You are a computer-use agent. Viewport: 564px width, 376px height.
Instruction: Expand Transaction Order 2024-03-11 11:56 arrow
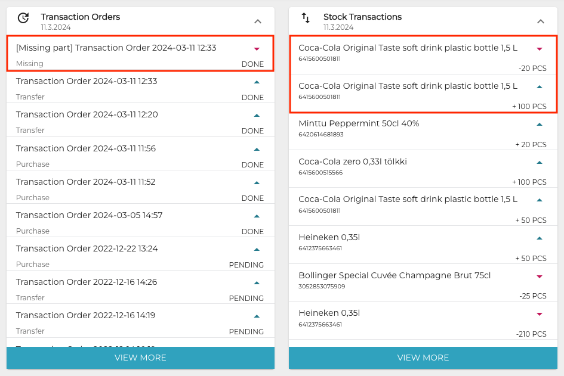(257, 149)
